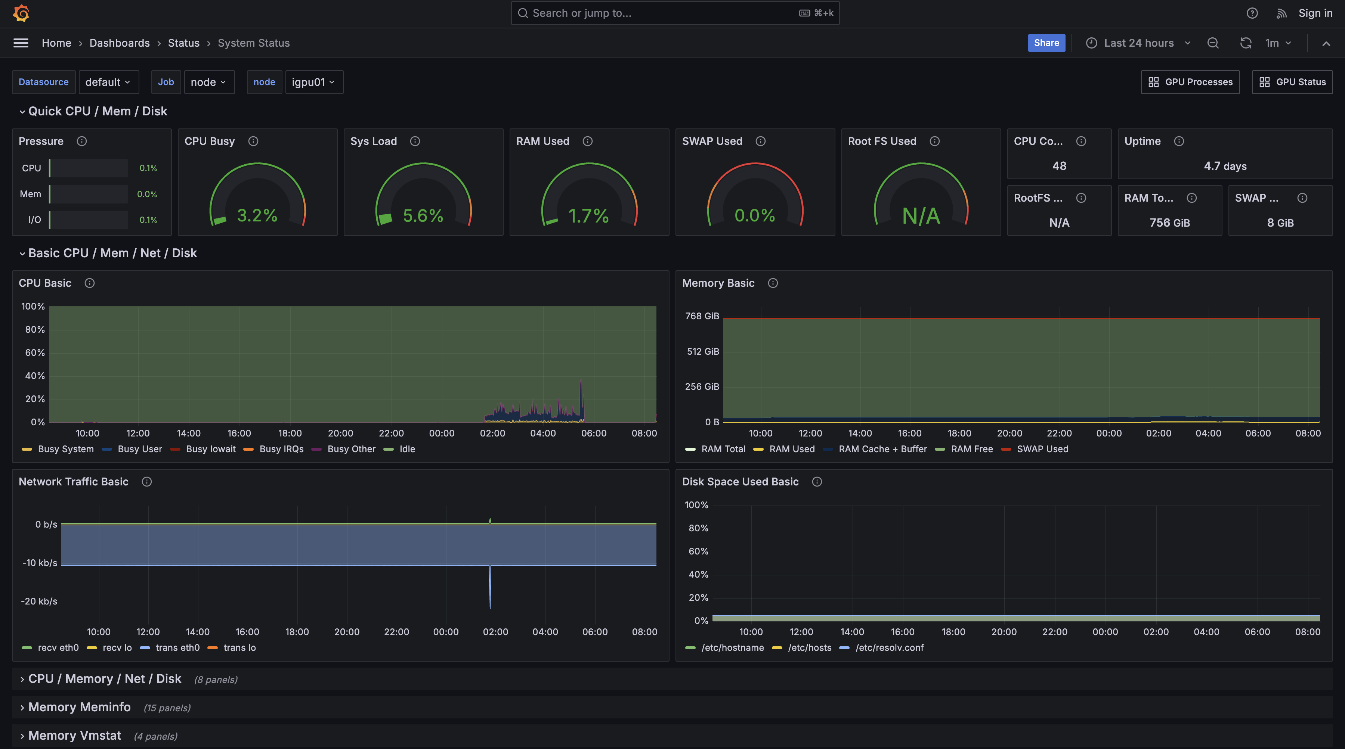Open the igpu01 node selector dropdown
The height and width of the screenshot is (749, 1345).
pyautogui.click(x=314, y=82)
